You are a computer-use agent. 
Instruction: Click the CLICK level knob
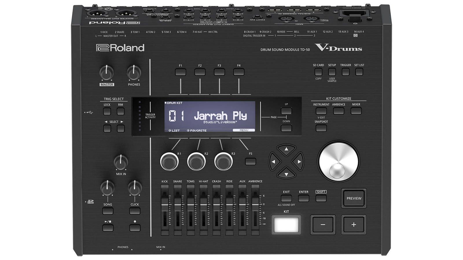135,188
